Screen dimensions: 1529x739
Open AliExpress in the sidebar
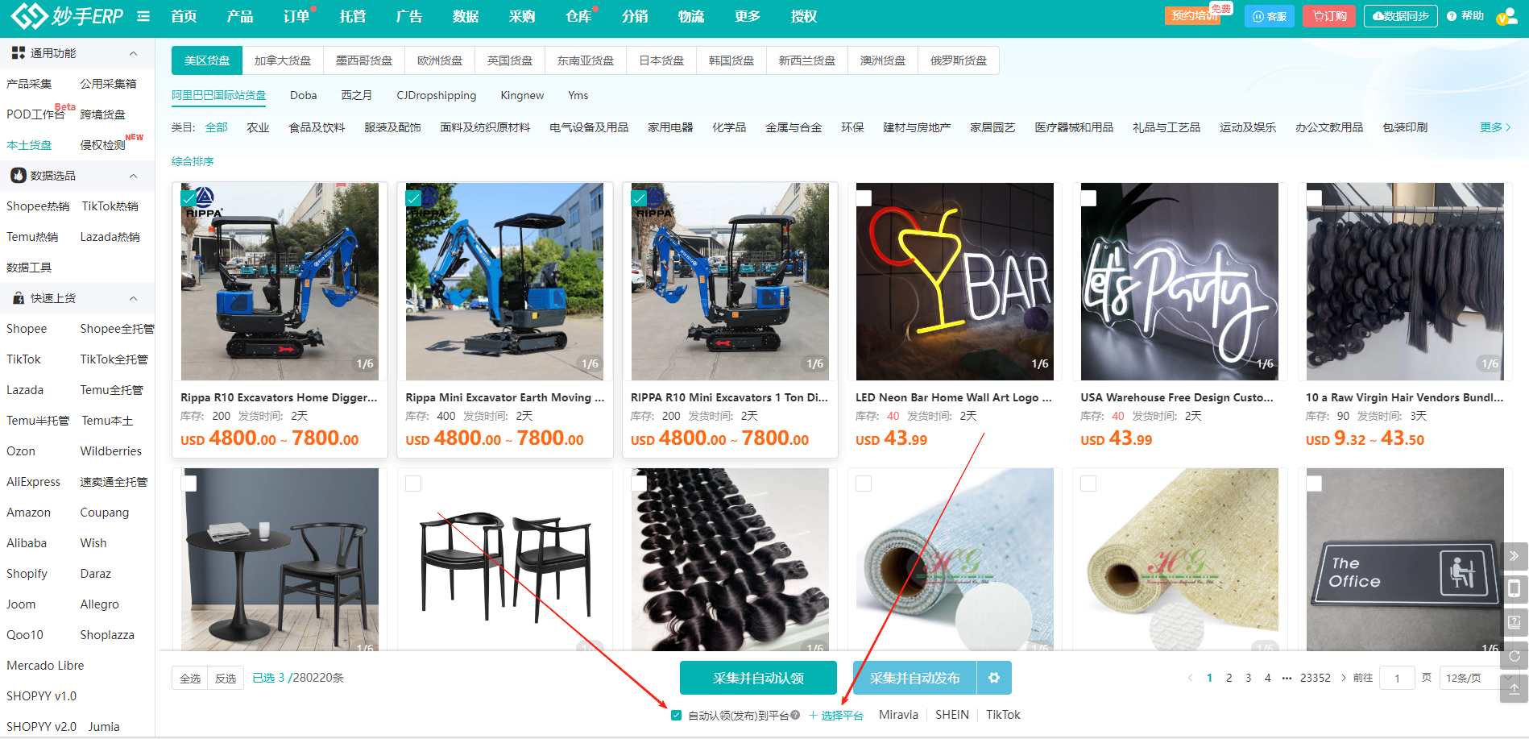click(33, 482)
